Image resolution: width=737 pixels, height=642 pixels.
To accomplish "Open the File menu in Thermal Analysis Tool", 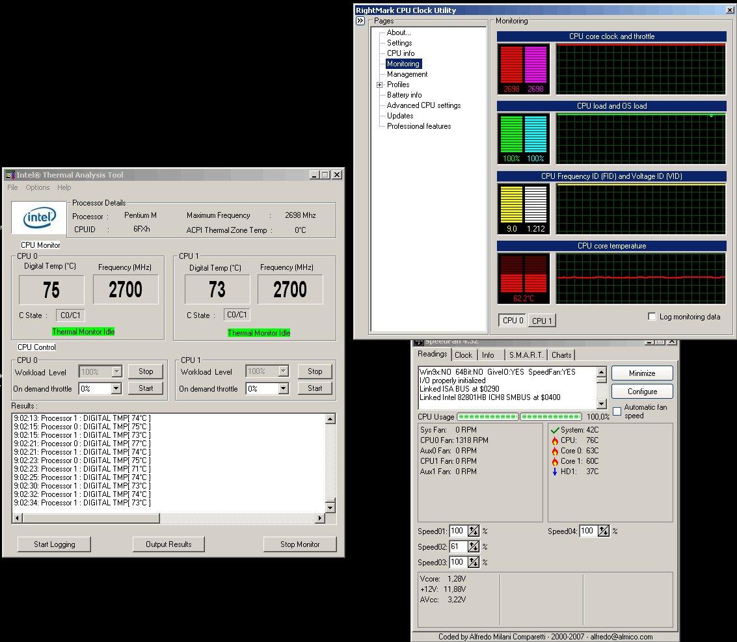I will pyautogui.click(x=13, y=187).
